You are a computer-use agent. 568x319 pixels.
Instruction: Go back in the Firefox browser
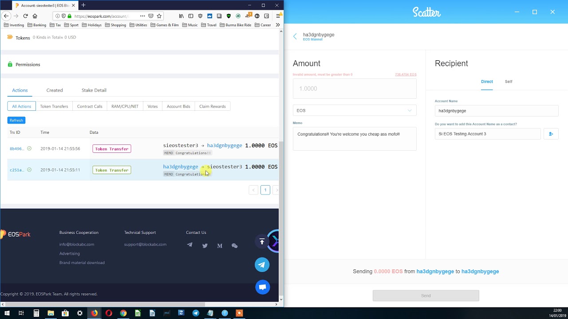click(6, 16)
